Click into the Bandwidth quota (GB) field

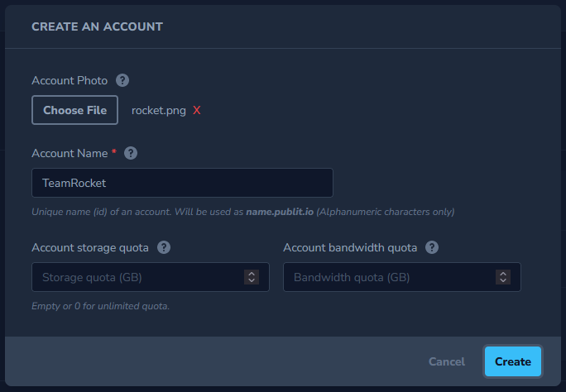tap(402, 277)
